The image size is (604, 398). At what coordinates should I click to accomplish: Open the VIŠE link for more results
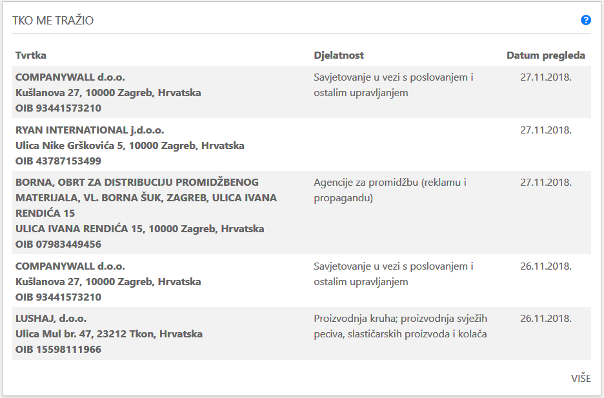[581, 379]
